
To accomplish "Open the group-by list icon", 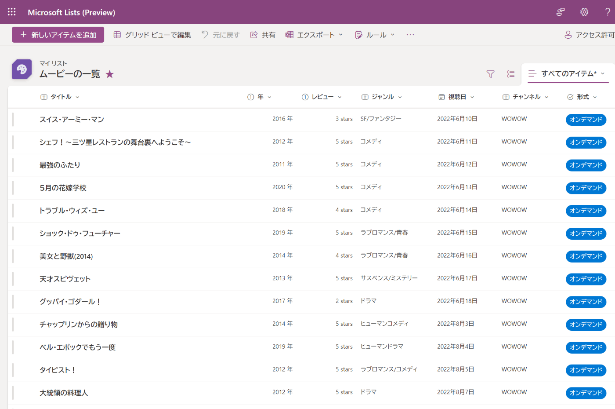I will click(510, 74).
